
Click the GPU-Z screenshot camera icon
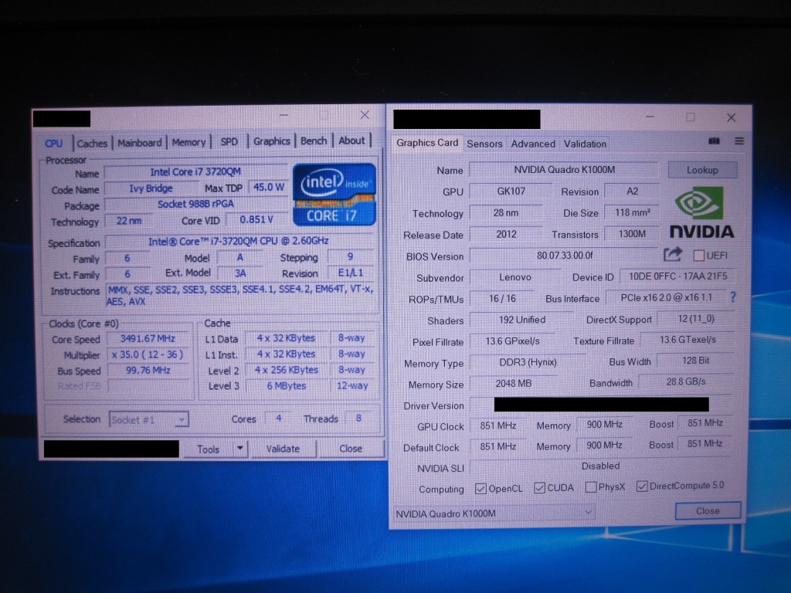pyautogui.click(x=714, y=141)
